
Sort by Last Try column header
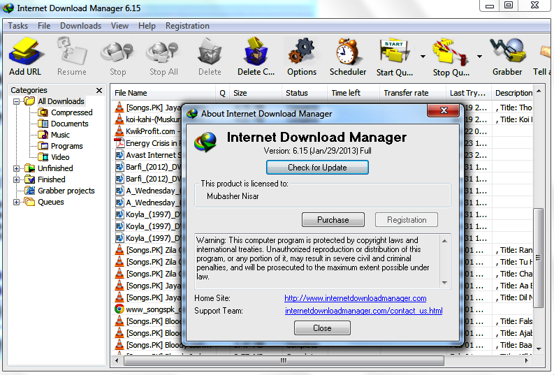(468, 93)
